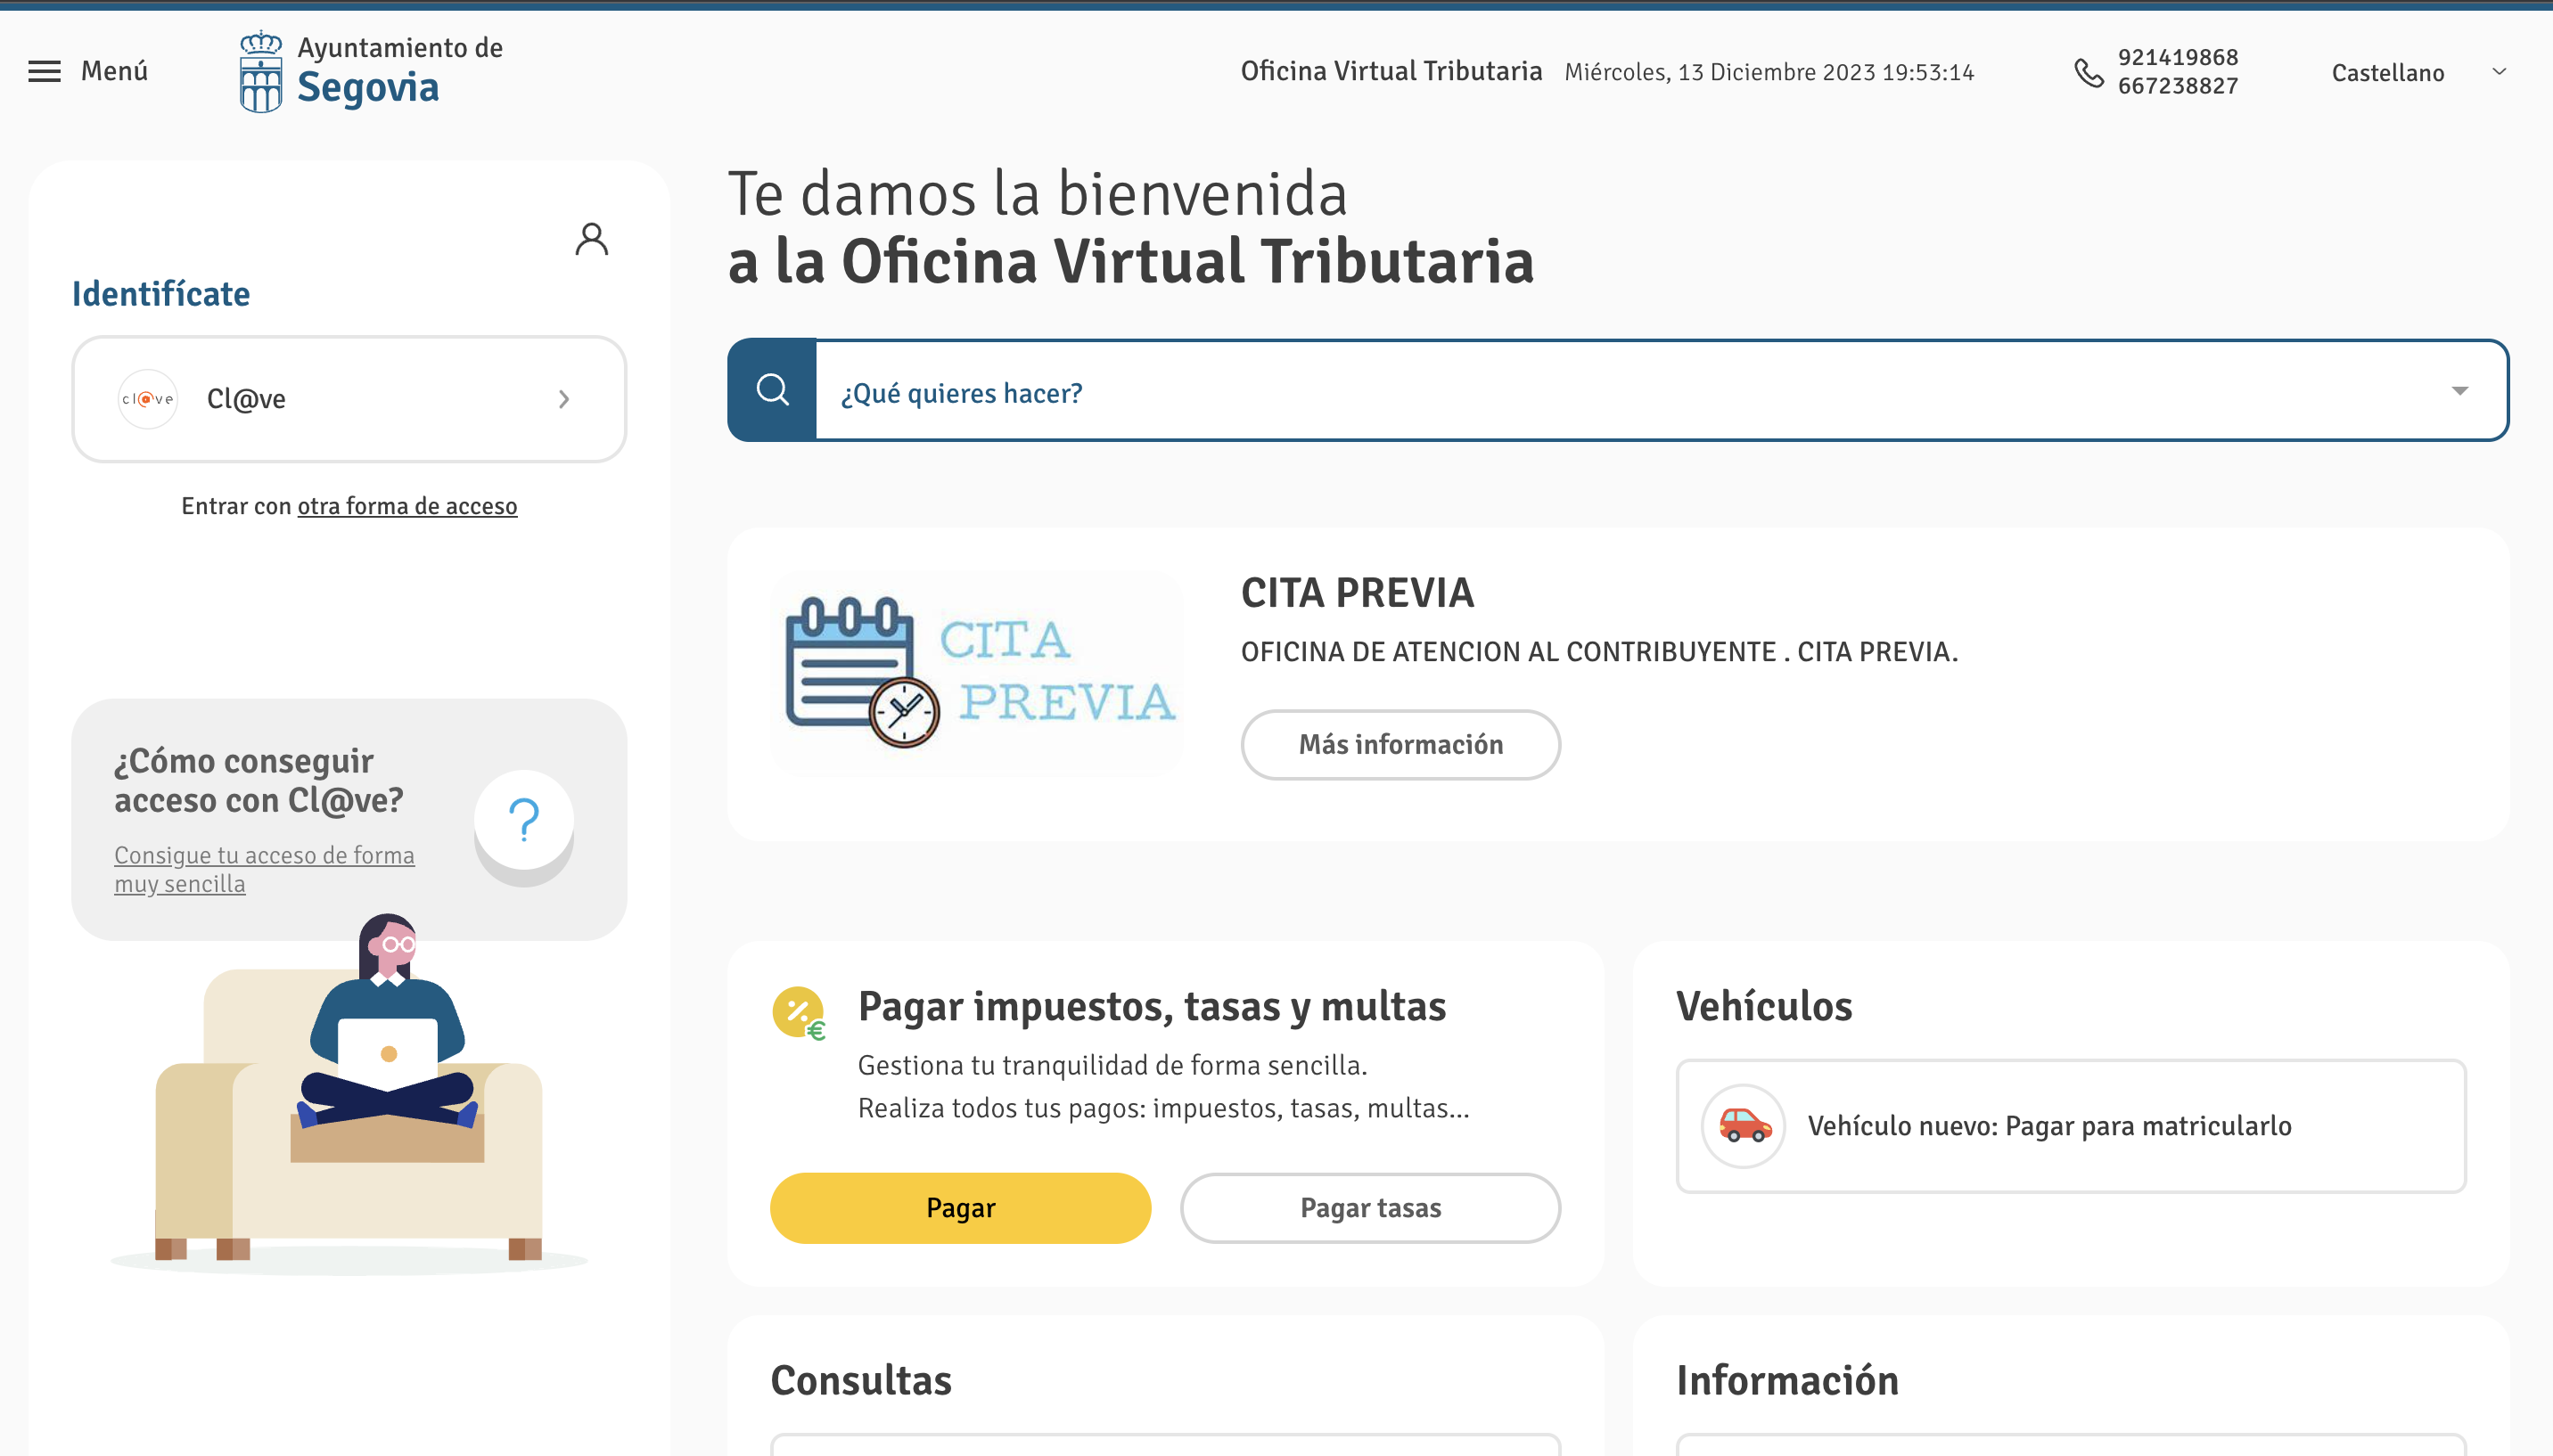The width and height of the screenshot is (2553, 1456).
Task: Open 'Vehículo nuevo: Pagar para matricularlo'
Action: (2071, 1126)
